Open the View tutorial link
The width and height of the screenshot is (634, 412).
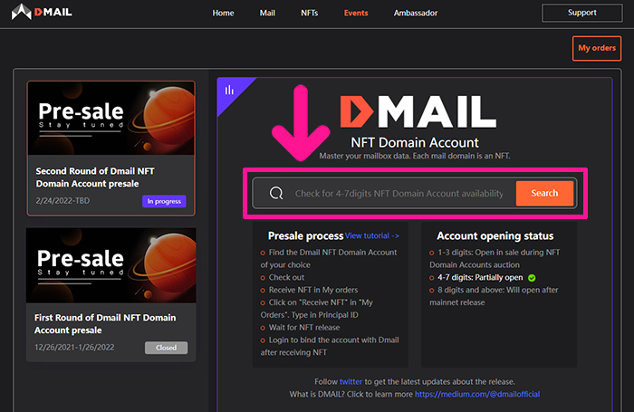(x=372, y=235)
